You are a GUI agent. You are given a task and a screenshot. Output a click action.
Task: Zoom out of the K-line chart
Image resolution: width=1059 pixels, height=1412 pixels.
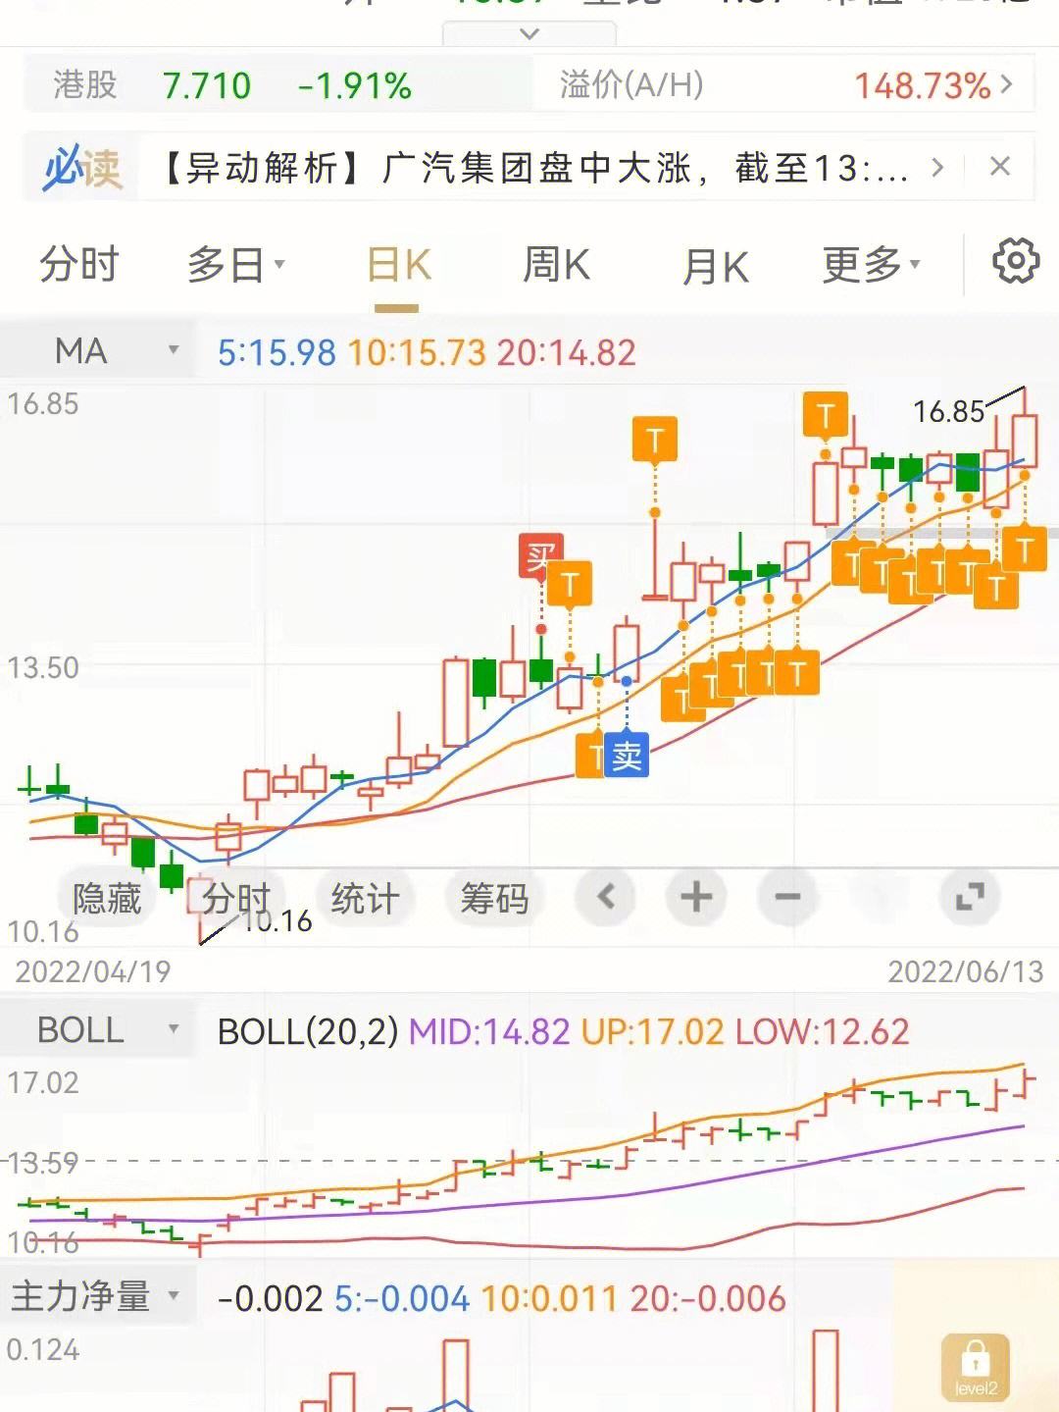pyautogui.click(x=786, y=897)
